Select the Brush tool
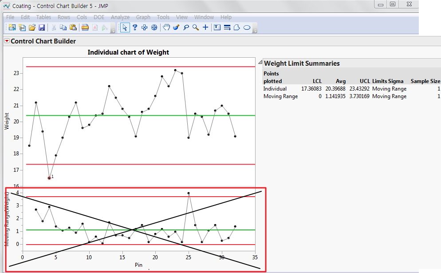This screenshot has height=273, width=441. pos(175,27)
